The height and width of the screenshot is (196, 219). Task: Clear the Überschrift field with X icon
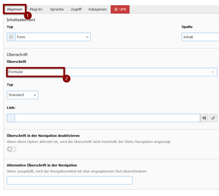tap(212, 72)
